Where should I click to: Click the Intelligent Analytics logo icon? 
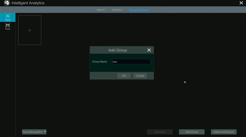click(7, 3)
